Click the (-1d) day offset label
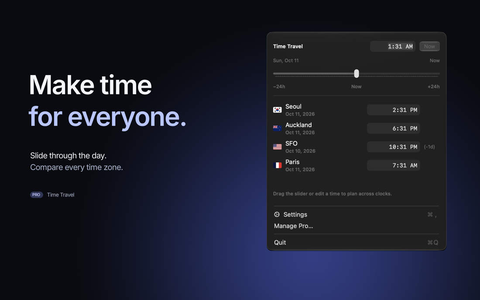This screenshot has width=480, height=300. point(429,147)
